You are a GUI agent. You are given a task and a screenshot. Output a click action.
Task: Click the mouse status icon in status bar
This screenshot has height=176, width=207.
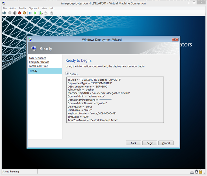coord(197,172)
